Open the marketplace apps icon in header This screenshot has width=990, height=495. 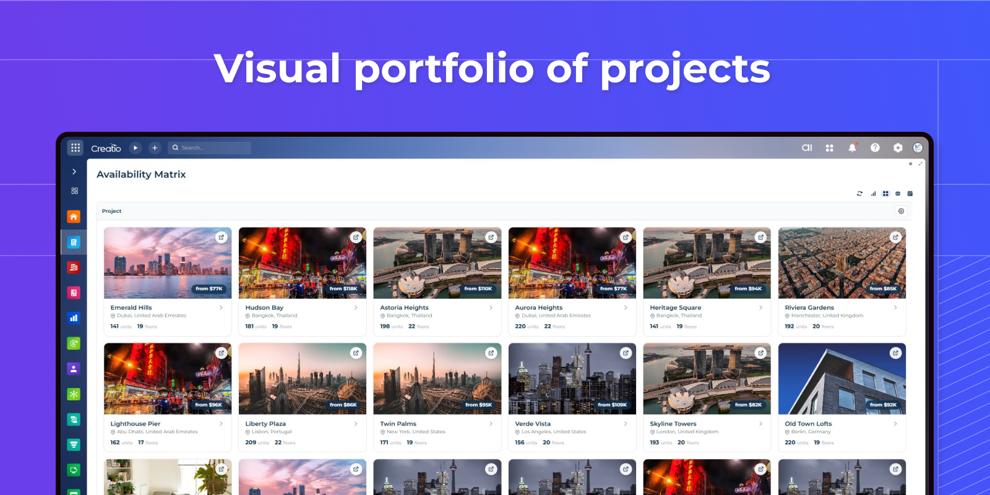830,148
